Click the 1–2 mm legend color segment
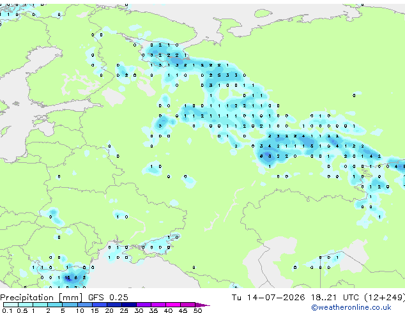This screenshot has height=313, width=405. click(x=40, y=305)
